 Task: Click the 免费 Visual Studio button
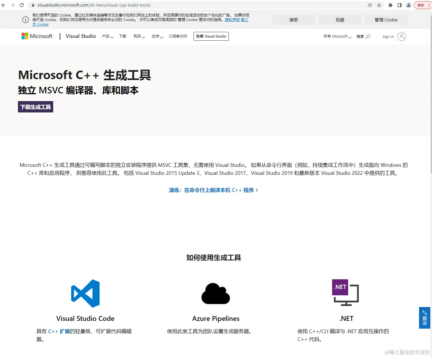(x=211, y=36)
